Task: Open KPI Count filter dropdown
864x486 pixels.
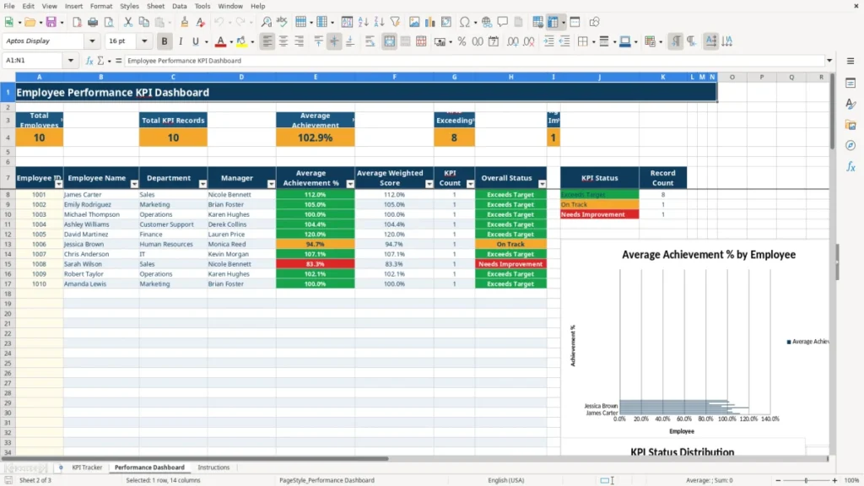Action: pos(470,183)
